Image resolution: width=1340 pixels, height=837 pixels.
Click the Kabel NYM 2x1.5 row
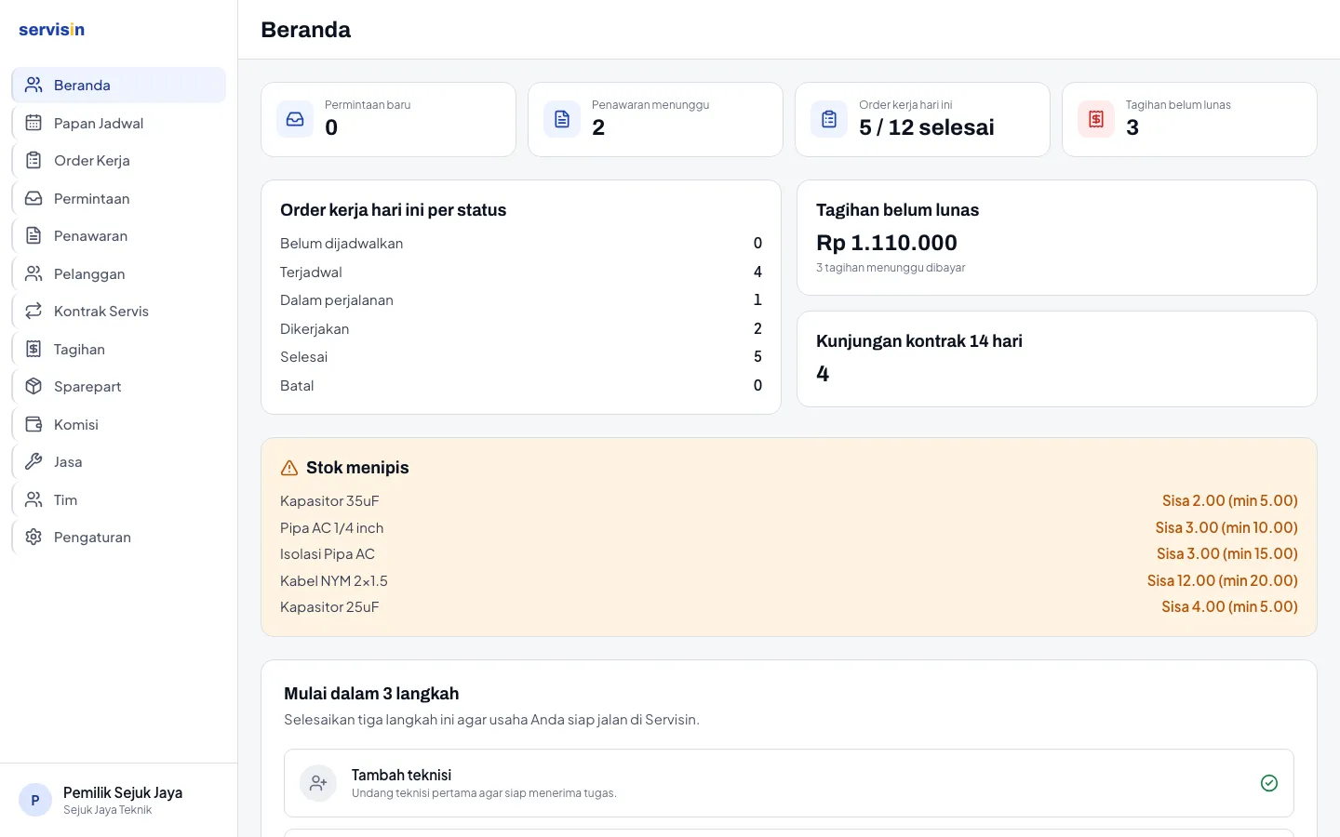tap(789, 580)
